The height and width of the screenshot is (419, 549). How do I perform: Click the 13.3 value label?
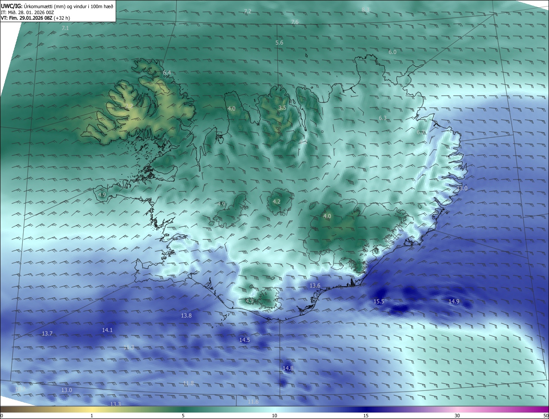(x=115, y=404)
